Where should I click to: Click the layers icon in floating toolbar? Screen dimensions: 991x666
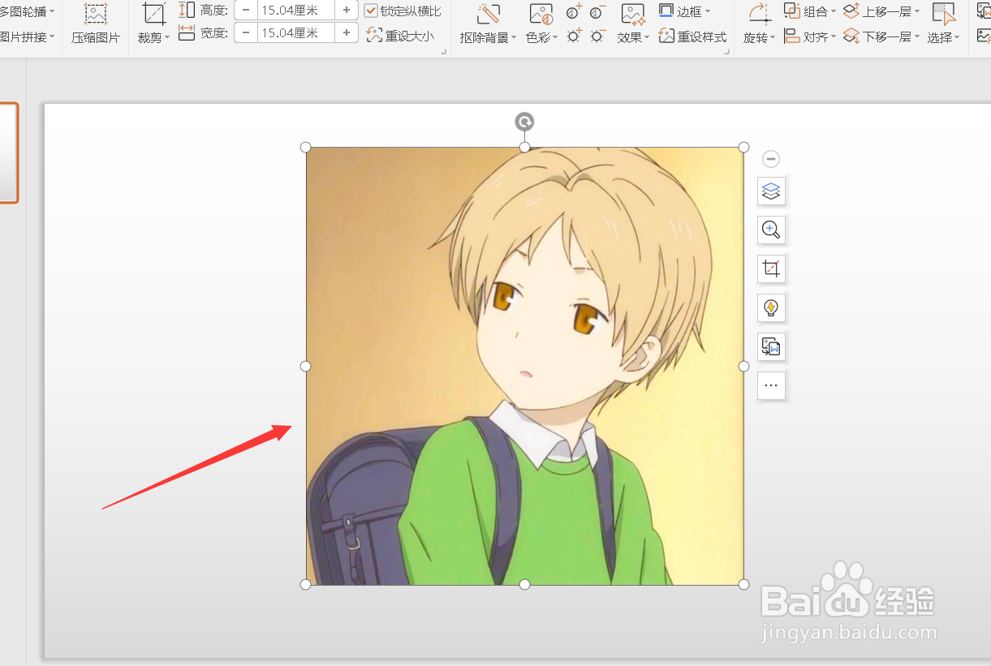pyautogui.click(x=771, y=191)
